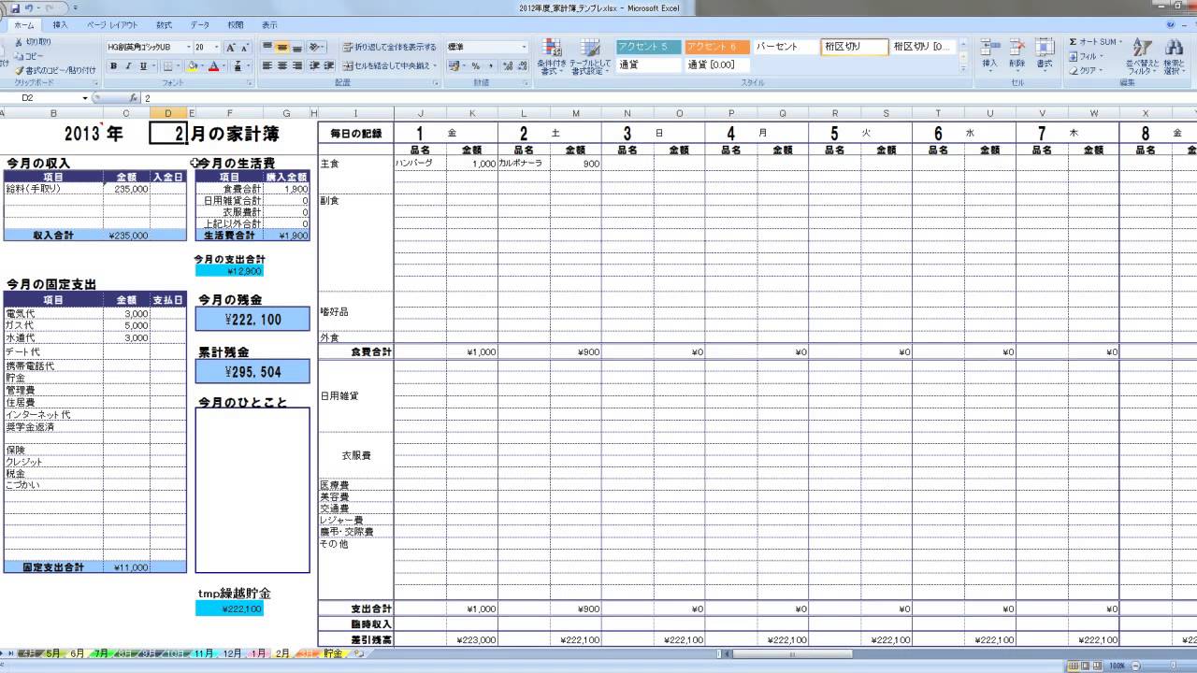Image resolution: width=1197 pixels, height=673 pixels.
Task: Open the fill color dropdown arrow
Action: [x=202, y=66]
